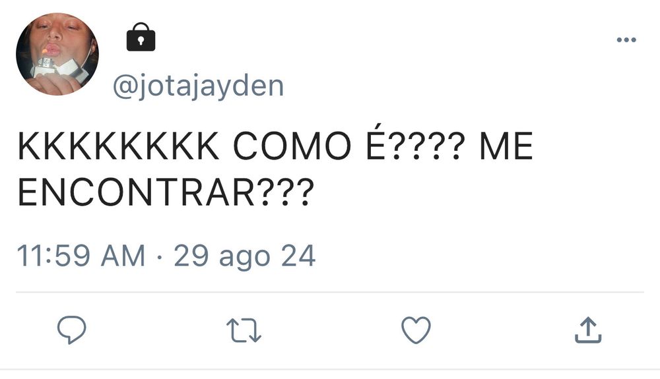Click the 11:59 AM timestamp

(81, 256)
